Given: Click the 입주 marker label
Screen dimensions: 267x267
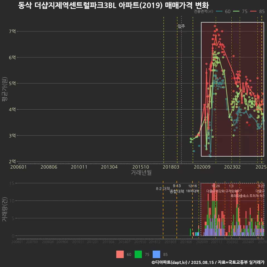Looking at the screenshot, I should point(181,26).
